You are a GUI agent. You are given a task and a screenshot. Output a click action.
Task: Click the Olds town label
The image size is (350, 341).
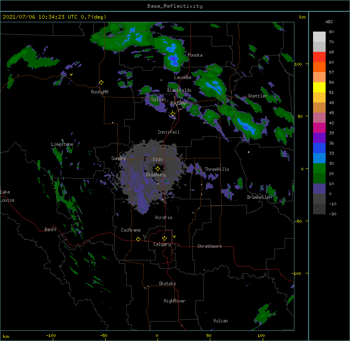tap(158, 160)
